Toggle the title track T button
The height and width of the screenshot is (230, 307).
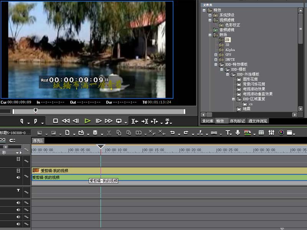click(x=18, y=190)
